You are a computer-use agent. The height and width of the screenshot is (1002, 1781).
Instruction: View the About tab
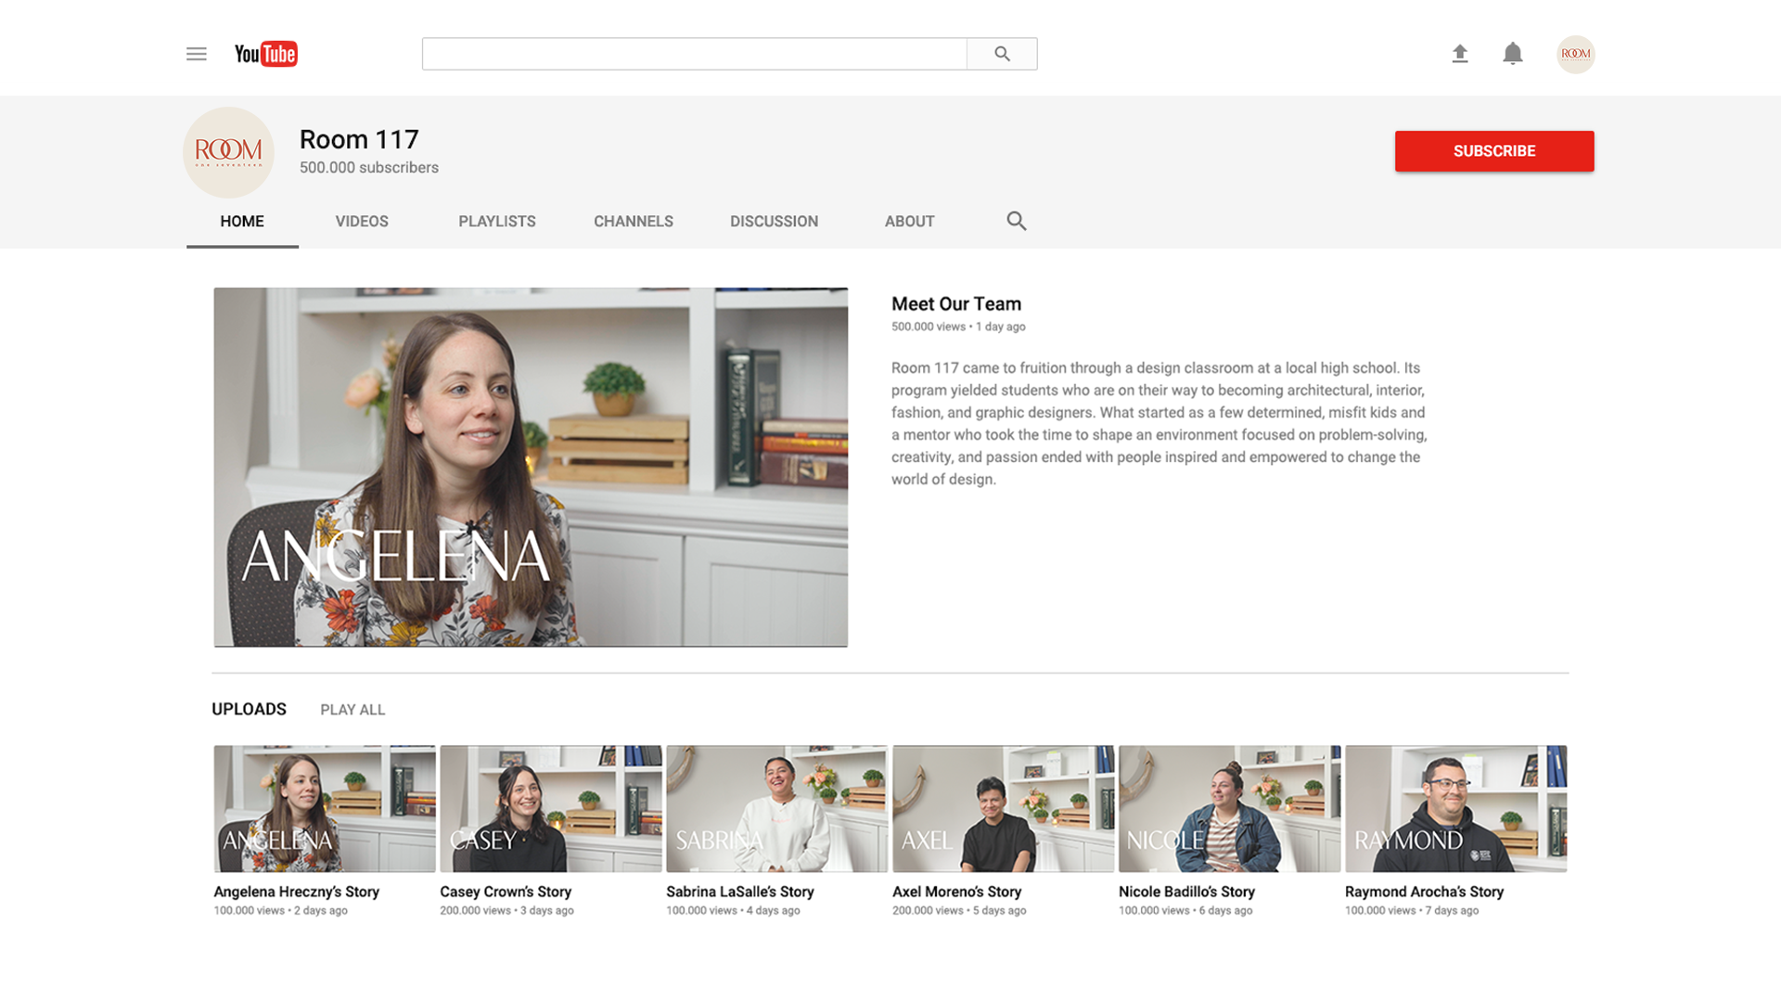point(909,222)
